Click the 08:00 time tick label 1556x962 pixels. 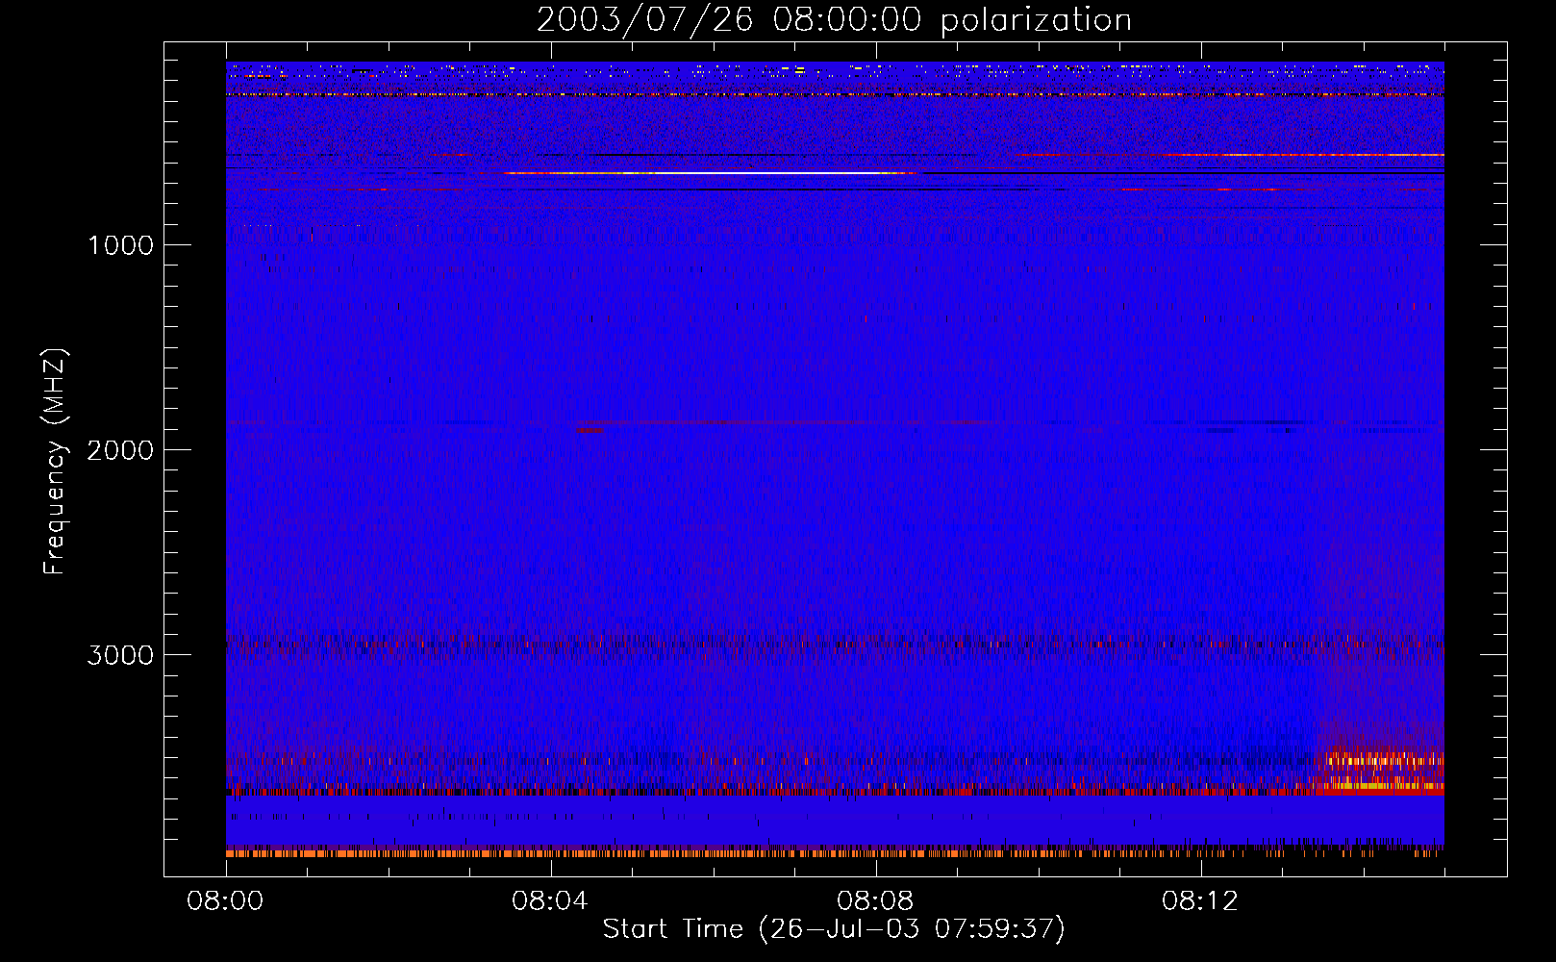point(226,901)
